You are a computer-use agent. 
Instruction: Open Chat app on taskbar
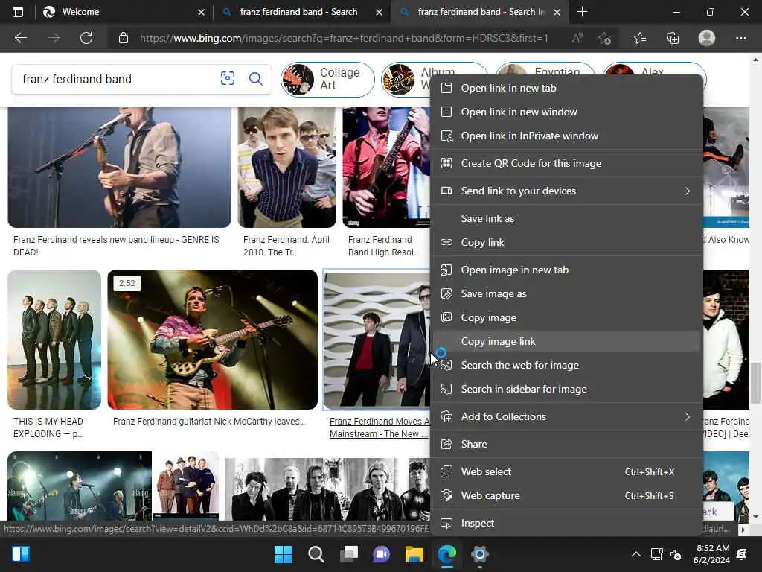click(382, 554)
